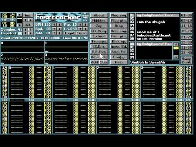The width and height of the screenshot is (196, 147).
Task: Decrease pattern number with down arrow
Action: click(x=86, y=24)
